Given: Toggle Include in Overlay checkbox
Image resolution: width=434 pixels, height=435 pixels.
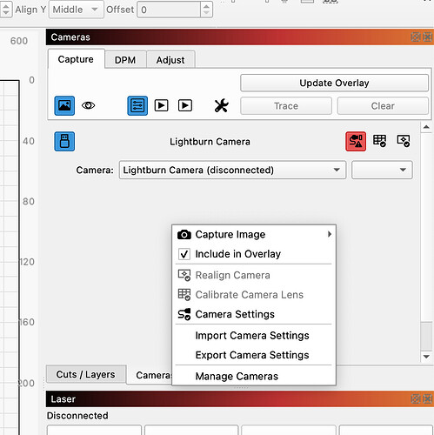Looking at the screenshot, I should point(184,254).
